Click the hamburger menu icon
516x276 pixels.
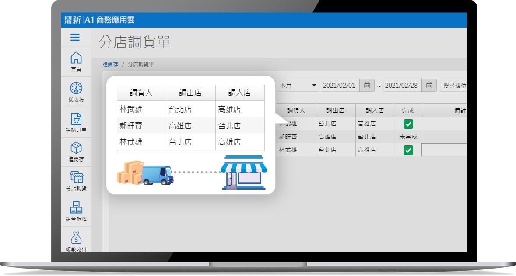tap(75, 38)
